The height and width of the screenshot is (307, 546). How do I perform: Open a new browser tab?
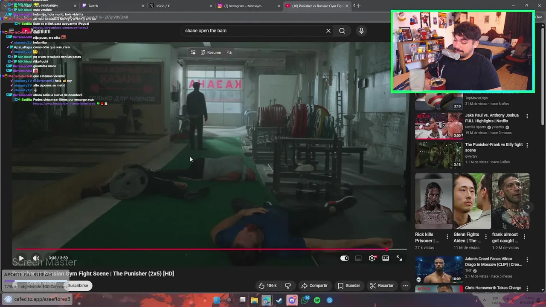click(358, 6)
